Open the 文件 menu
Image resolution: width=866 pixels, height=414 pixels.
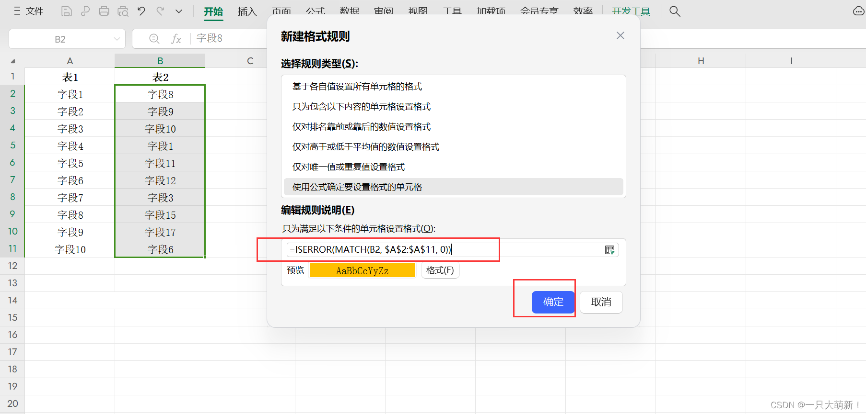point(29,11)
